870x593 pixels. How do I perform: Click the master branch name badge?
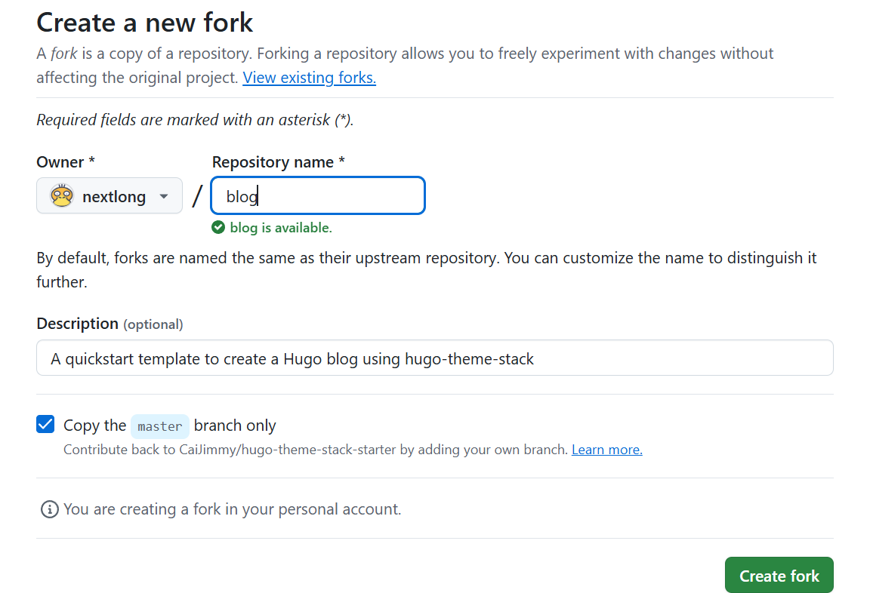point(159,426)
